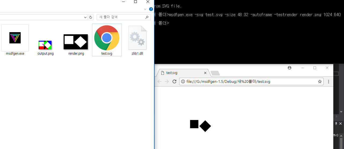344x149 pixels.
Task: Open a new Chrome tab
Action: (215, 73)
